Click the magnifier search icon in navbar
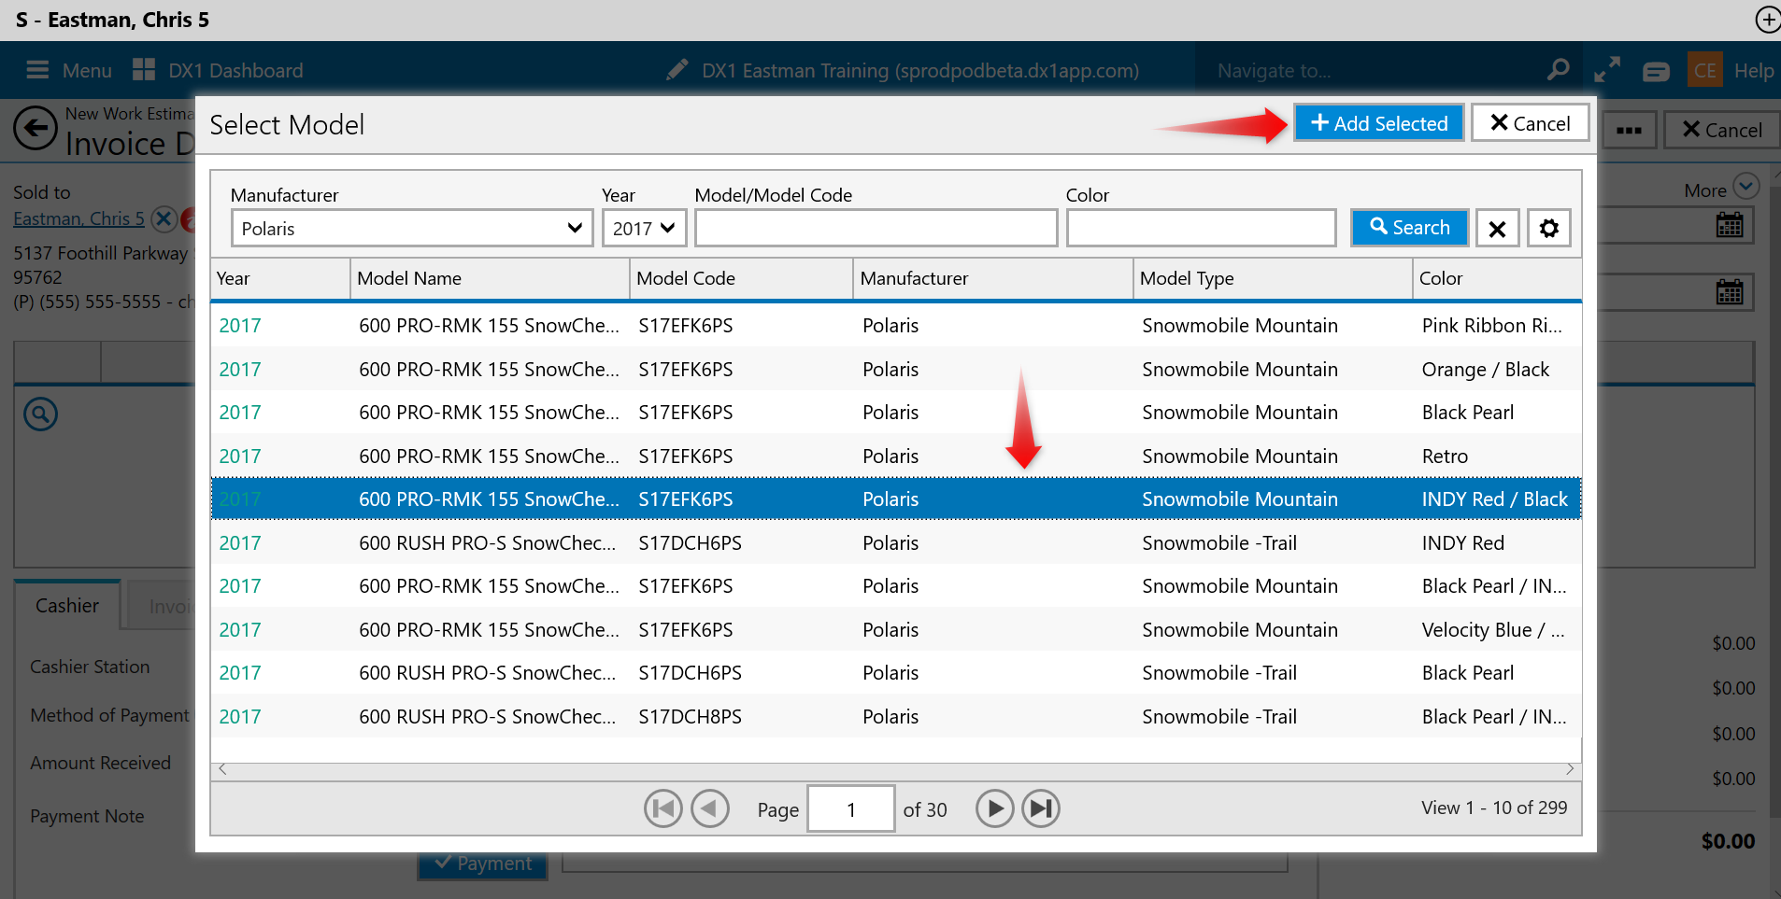This screenshot has height=899, width=1781. [1558, 70]
